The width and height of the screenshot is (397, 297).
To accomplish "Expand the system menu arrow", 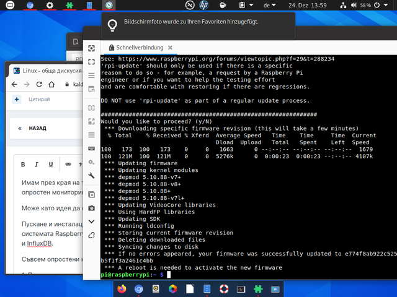I will tap(386, 5).
